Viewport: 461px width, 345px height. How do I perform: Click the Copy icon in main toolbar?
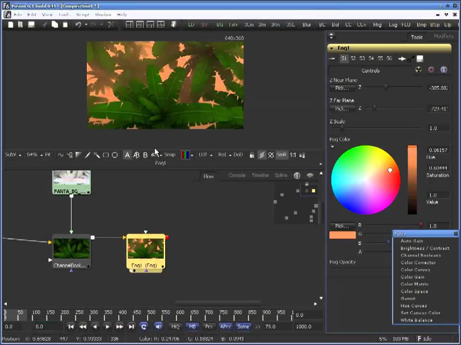[x=55, y=24]
